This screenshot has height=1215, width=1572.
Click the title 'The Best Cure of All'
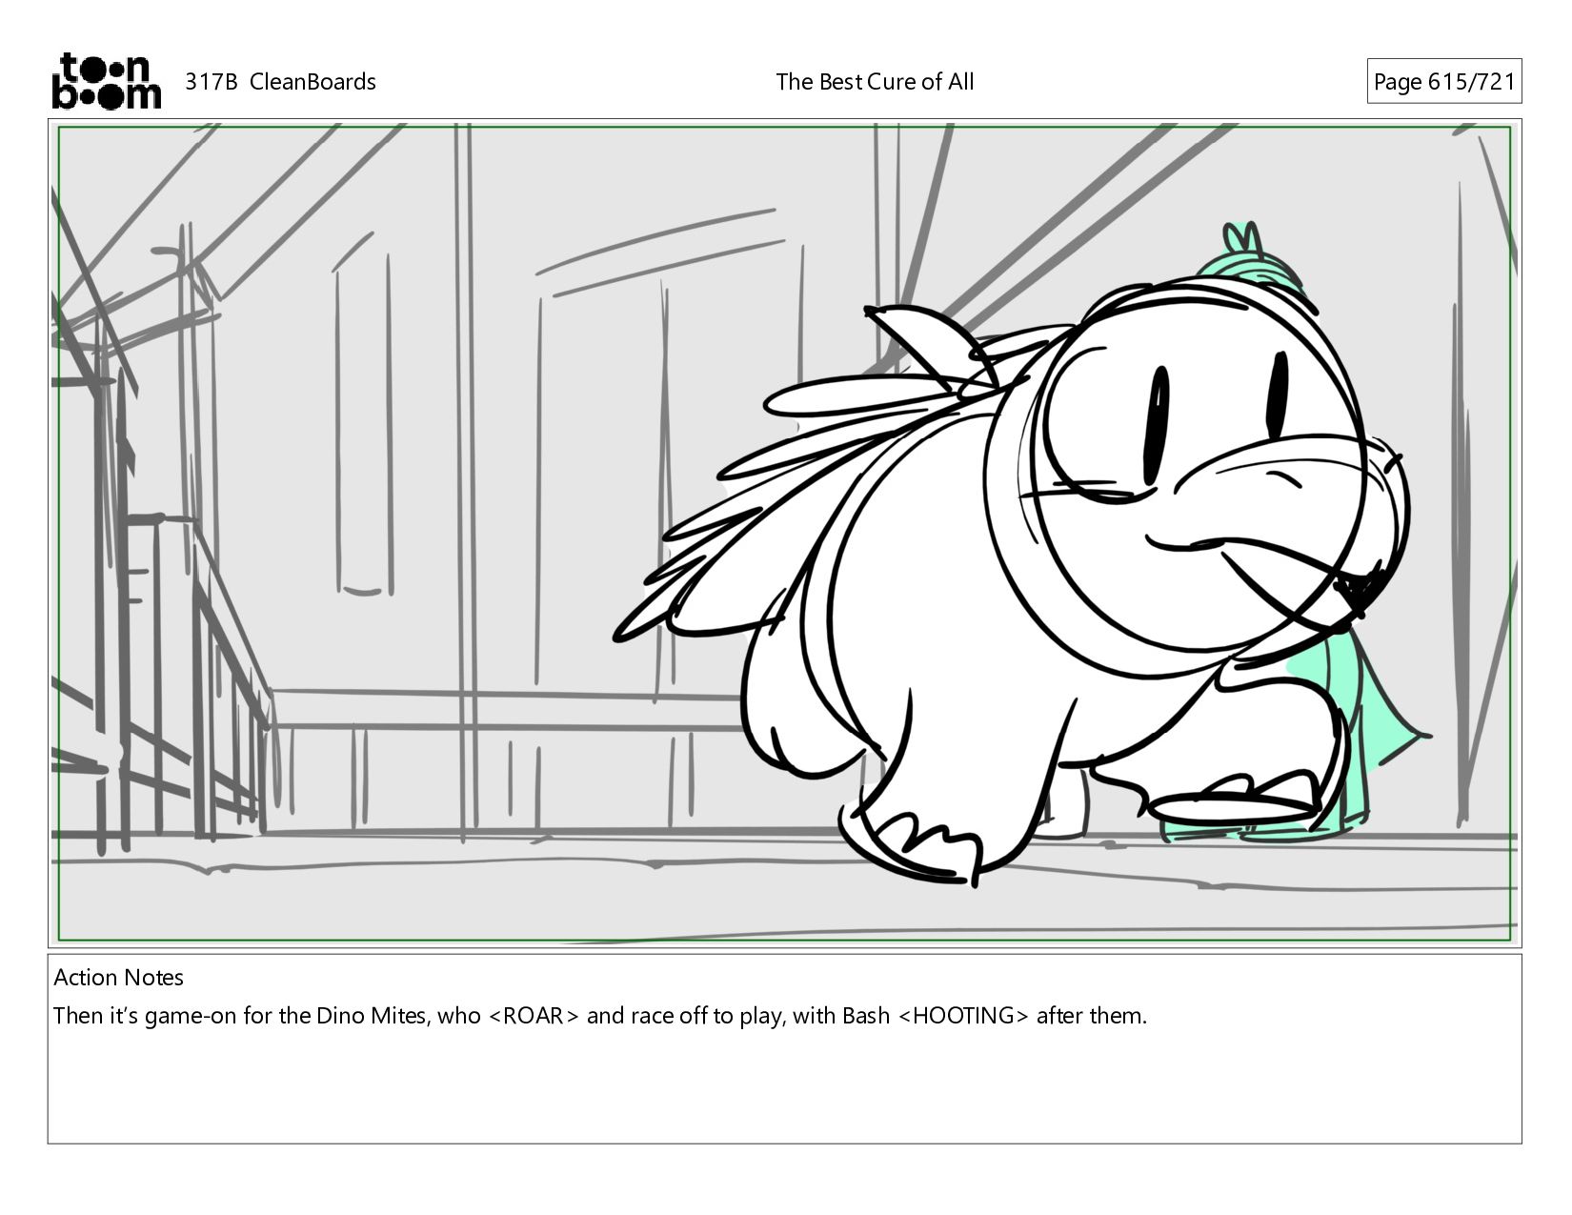coord(875,82)
